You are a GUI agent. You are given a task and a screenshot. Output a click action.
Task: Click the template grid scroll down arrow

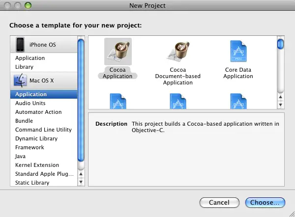[280, 105]
